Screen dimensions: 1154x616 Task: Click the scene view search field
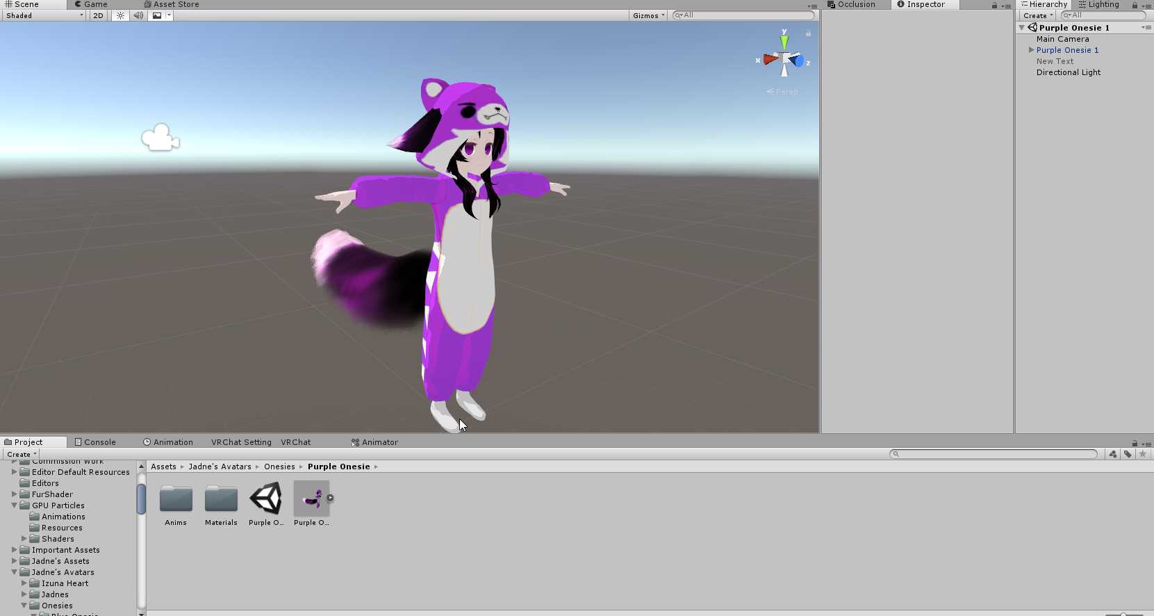743,15
